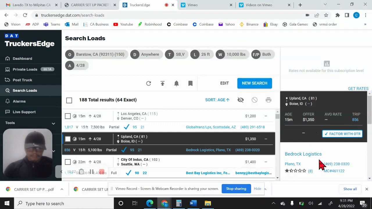Click MC#461122 link
The image size is (372, 209).
[x=334, y=171]
